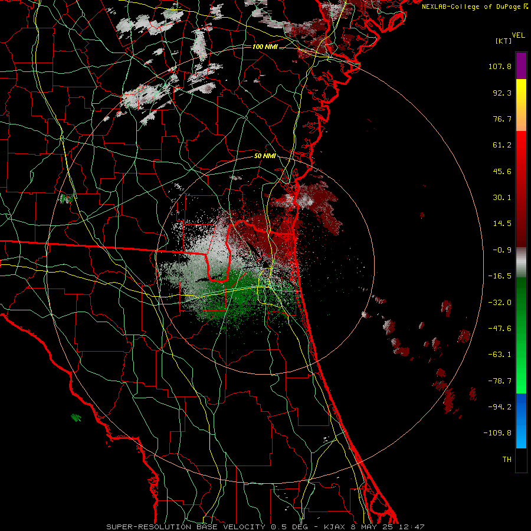Select the 14.5 velocity scale value
Image resolution: width=531 pixels, height=531 pixels.
tap(502, 224)
